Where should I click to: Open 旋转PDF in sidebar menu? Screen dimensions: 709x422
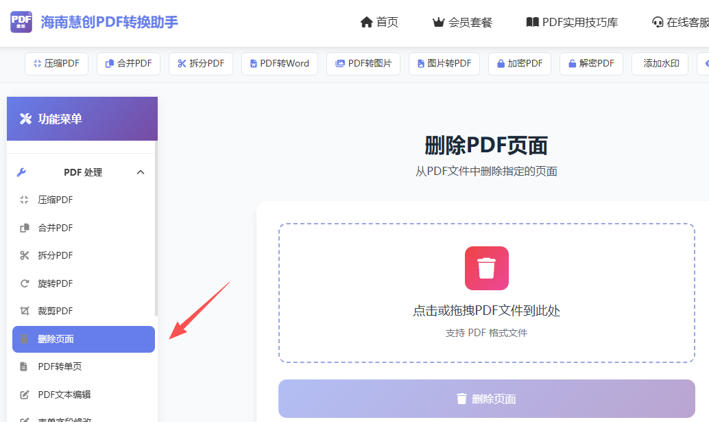point(84,283)
